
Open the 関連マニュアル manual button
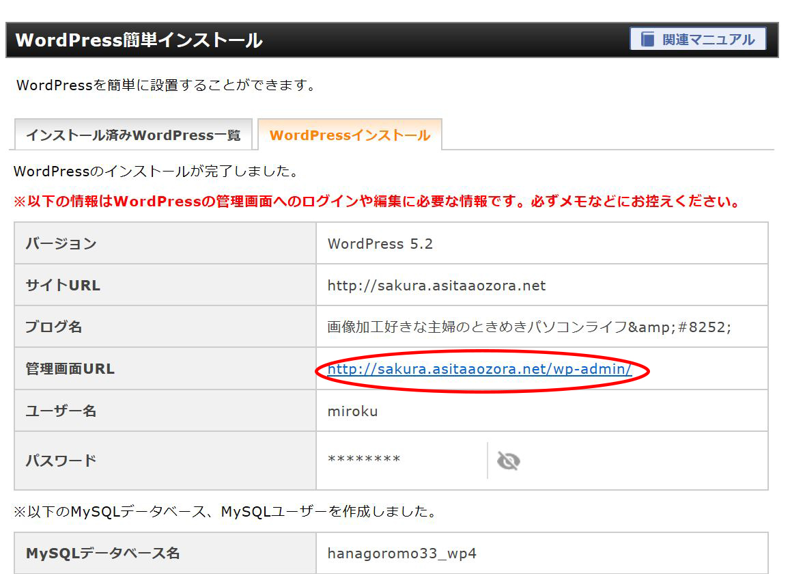coord(698,39)
